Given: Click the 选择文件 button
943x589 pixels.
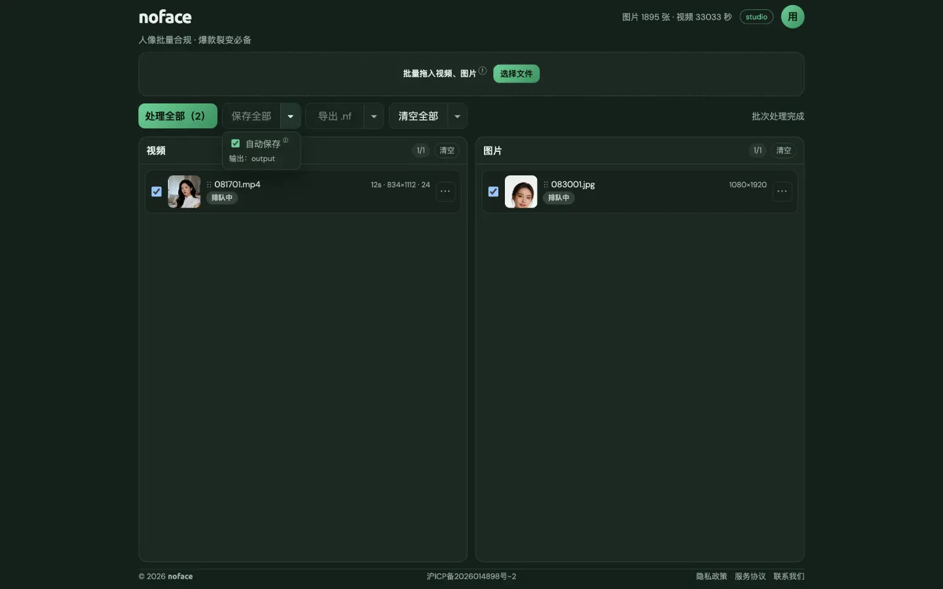Looking at the screenshot, I should pyautogui.click(x=517, y=74).
